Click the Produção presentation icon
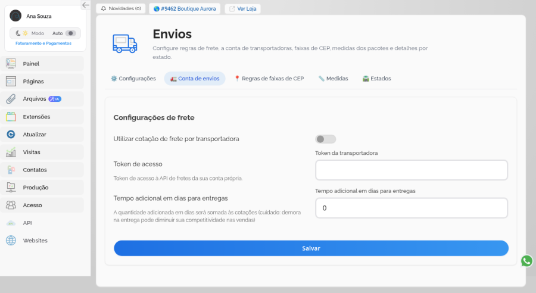 pos(11,188)
